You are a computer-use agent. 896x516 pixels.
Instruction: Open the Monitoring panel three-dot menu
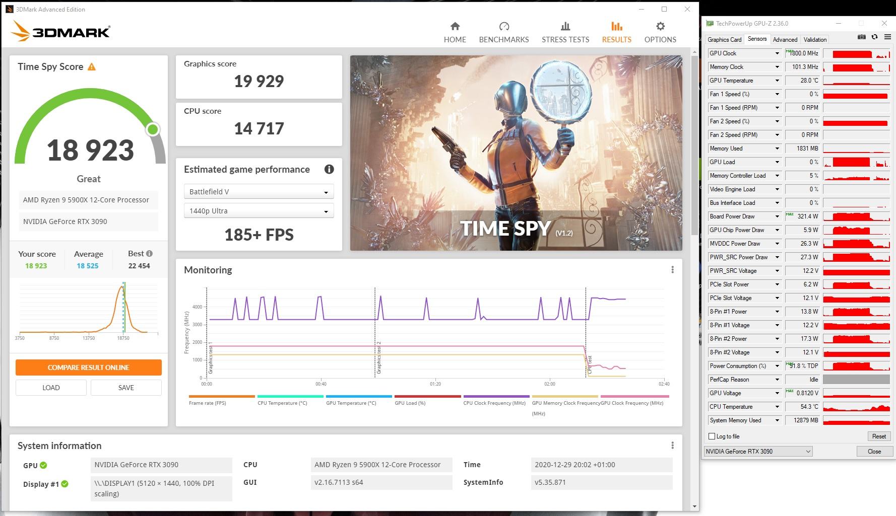(x=672, y=270)
